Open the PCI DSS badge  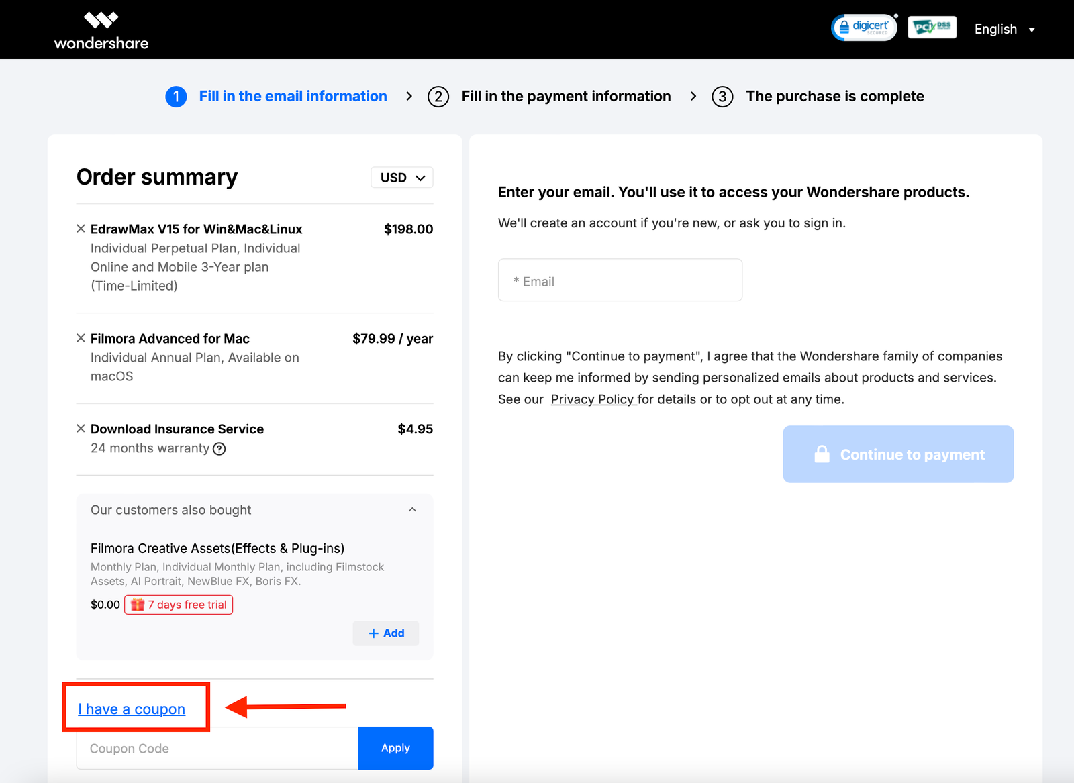point(932,28)
